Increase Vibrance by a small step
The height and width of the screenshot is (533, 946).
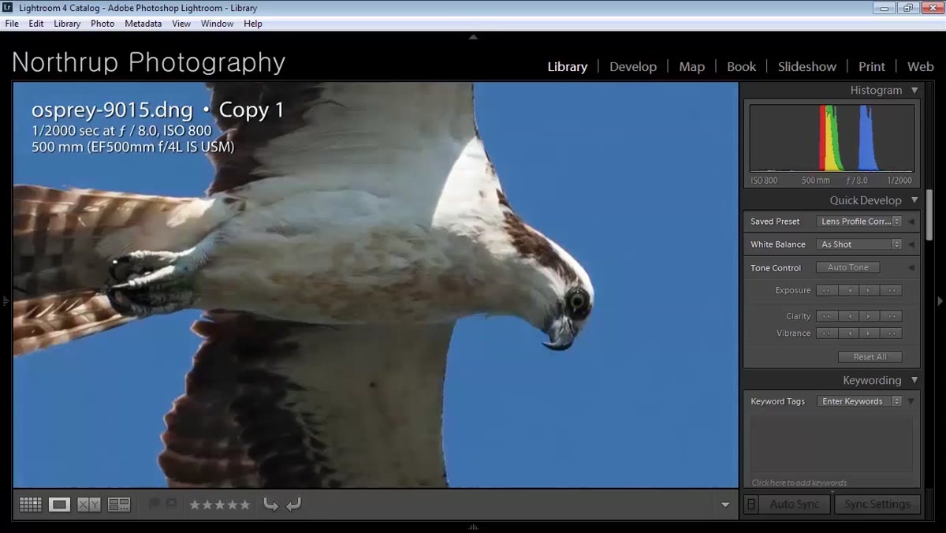tap(870, 334)
